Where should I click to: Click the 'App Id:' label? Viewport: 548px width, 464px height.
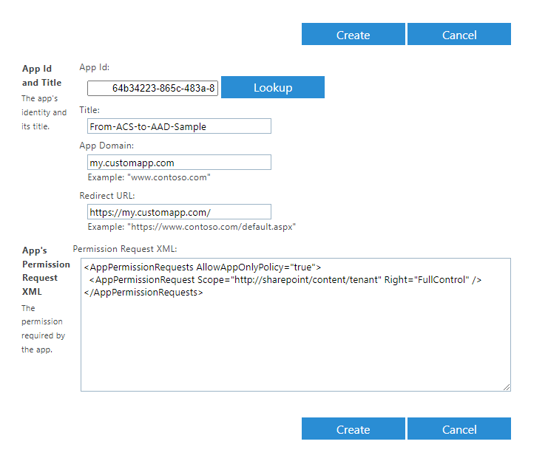tap(95, 67)
